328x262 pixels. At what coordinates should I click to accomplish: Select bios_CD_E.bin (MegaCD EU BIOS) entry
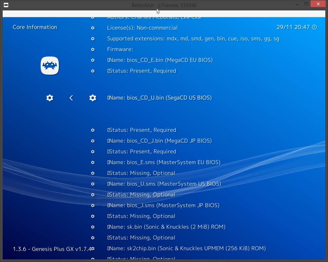coord(160,60)
